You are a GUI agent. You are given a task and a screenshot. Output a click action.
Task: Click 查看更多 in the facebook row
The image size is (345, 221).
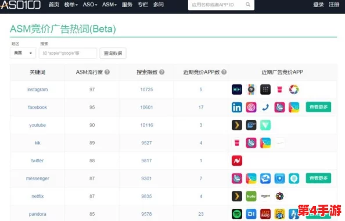click(318, 107)
